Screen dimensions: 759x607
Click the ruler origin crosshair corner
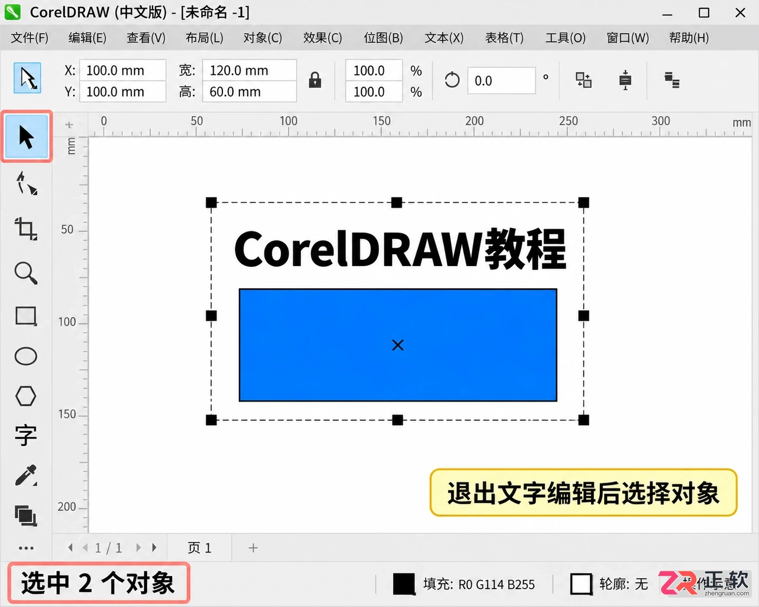click(x=69, y=125)
